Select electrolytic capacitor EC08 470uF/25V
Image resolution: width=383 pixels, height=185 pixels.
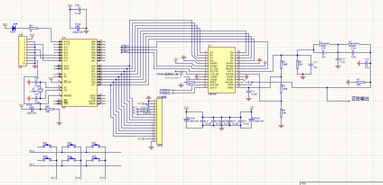pos(78,28)
